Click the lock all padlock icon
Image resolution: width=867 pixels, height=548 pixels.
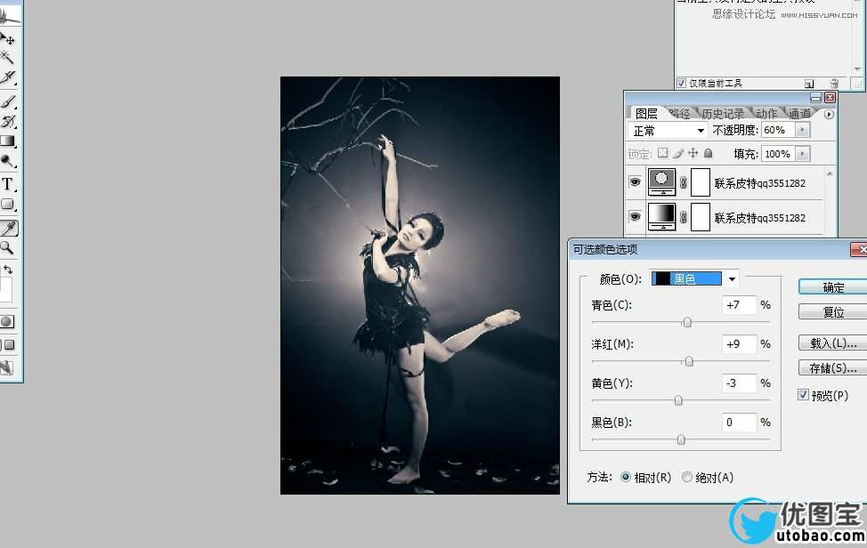point(708,153)
